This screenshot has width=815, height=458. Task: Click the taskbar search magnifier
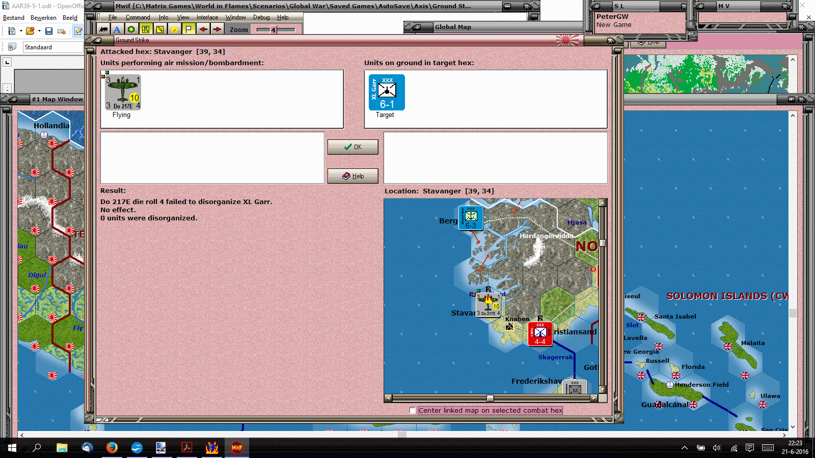pos(37,448)
